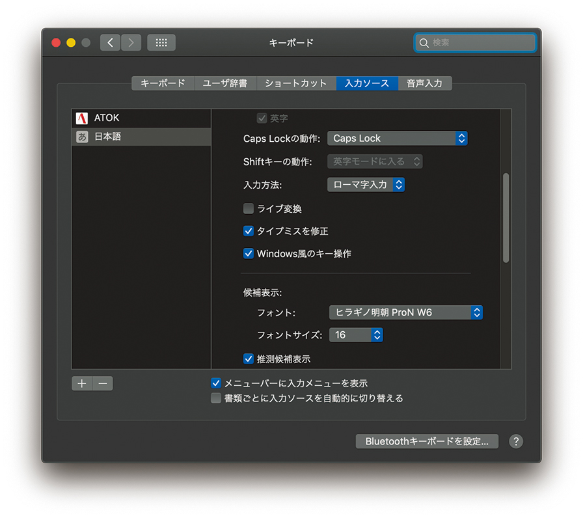Click the settings pane vertical scrollbar
The height and width of the screenshot is (518, 583).
506,218
